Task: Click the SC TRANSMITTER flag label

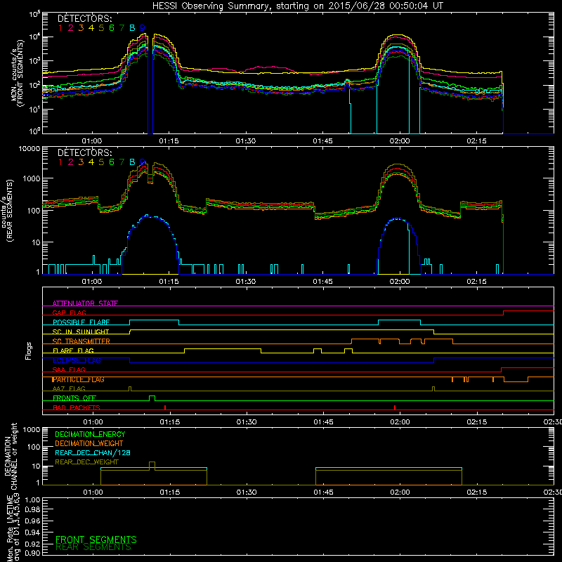Action: coord(81,341)
